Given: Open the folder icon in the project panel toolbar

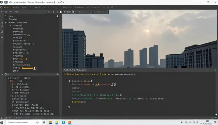Looking at the screenshot, I should [x=6, y=12].
